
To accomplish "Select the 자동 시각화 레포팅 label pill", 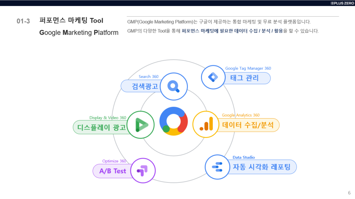I will click(262, 167).
